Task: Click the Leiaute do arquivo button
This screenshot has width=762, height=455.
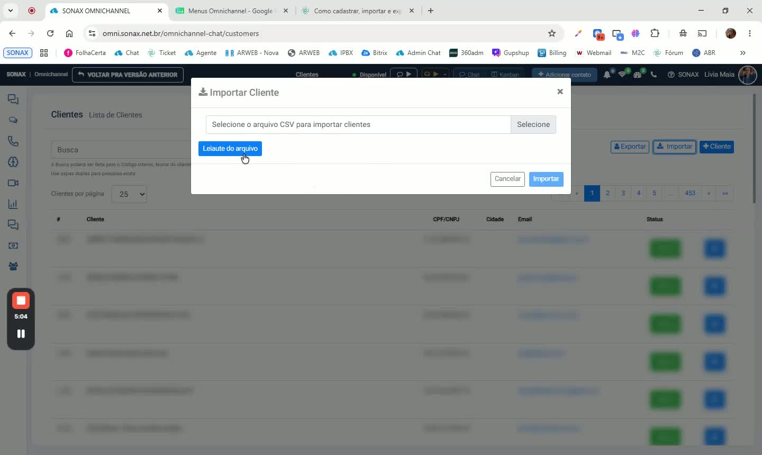Action: pyautogui.click(x=230, y=149)
